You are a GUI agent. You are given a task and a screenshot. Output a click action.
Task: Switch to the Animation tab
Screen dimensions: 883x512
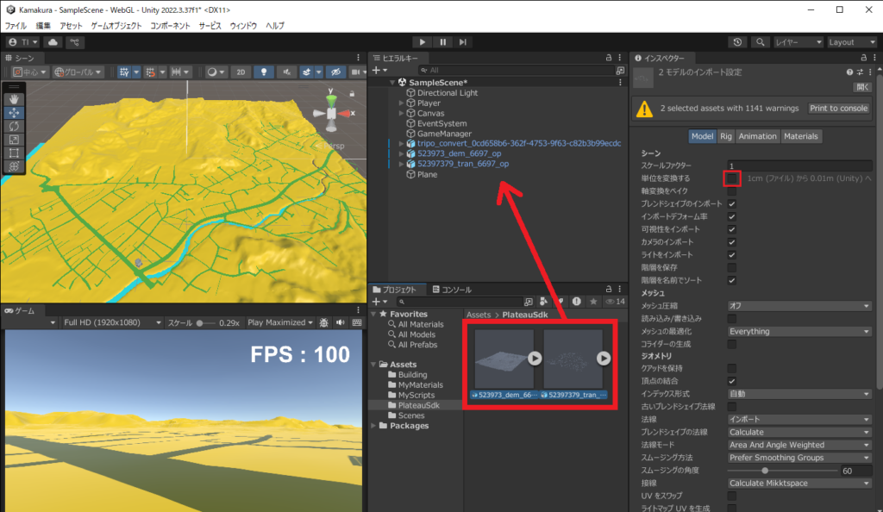point(757,136)
